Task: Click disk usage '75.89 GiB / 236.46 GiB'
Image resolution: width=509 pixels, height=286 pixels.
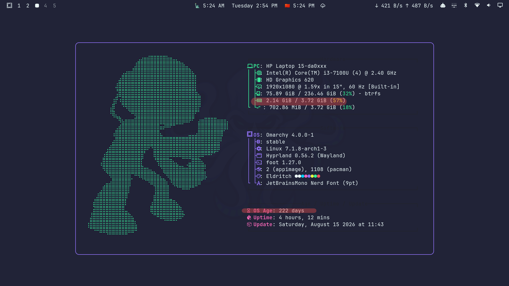Action: (302, 94)
